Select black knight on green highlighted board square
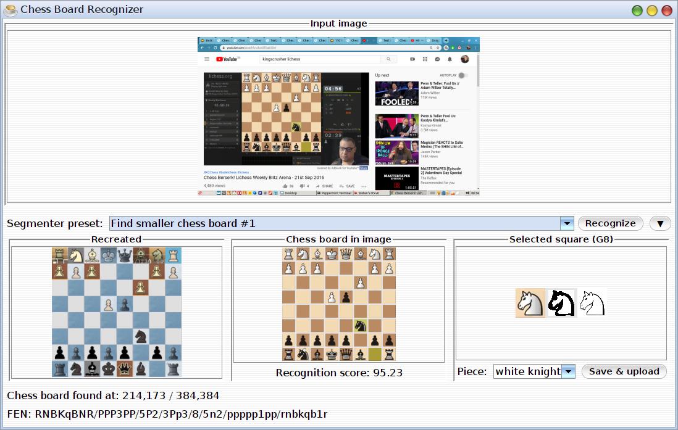 [x=360, y=326]
